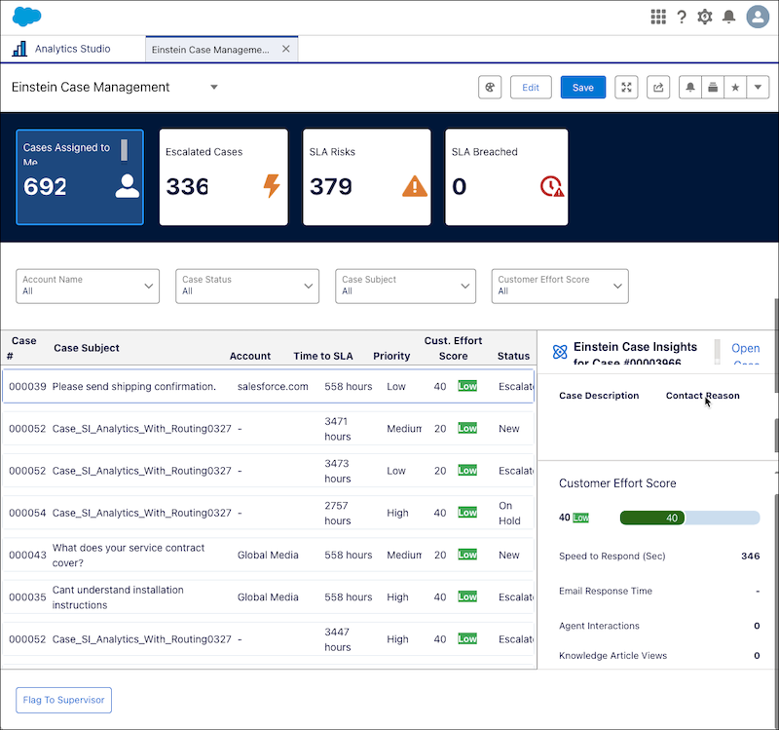The height and width of the screenshot is (730, 779).
Task: Open the Customer Effort Score filter dropdown
Action: tap(560, 286)
